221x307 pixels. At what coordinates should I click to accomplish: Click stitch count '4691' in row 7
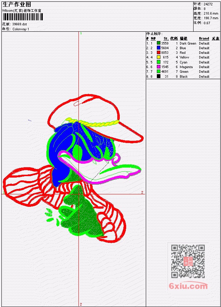coord(165,72)
